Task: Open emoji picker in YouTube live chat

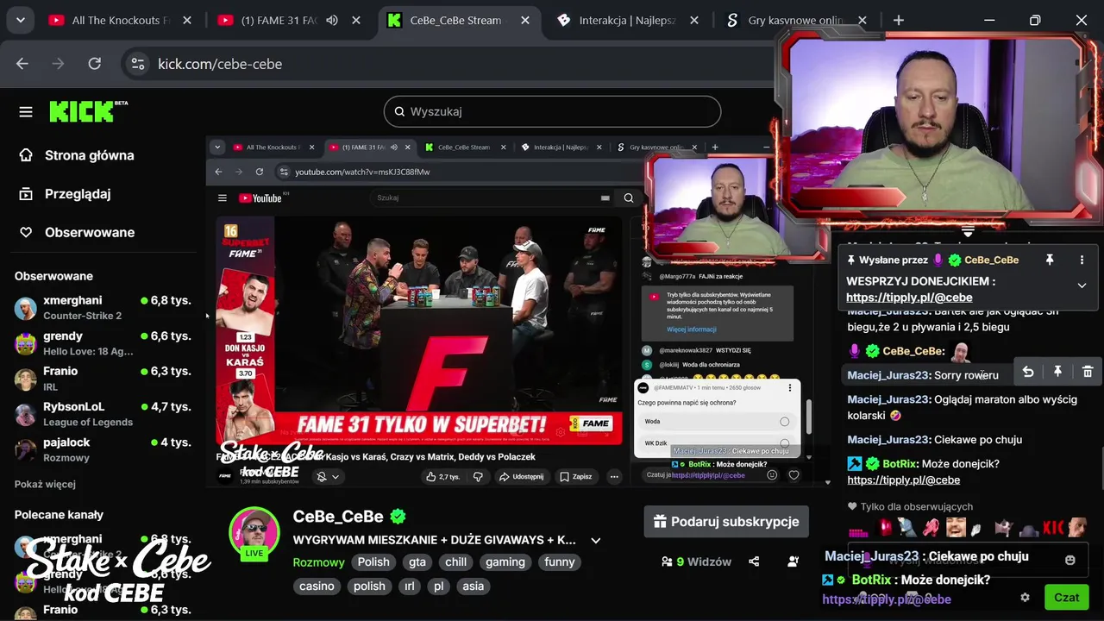Action: point(772,474)
